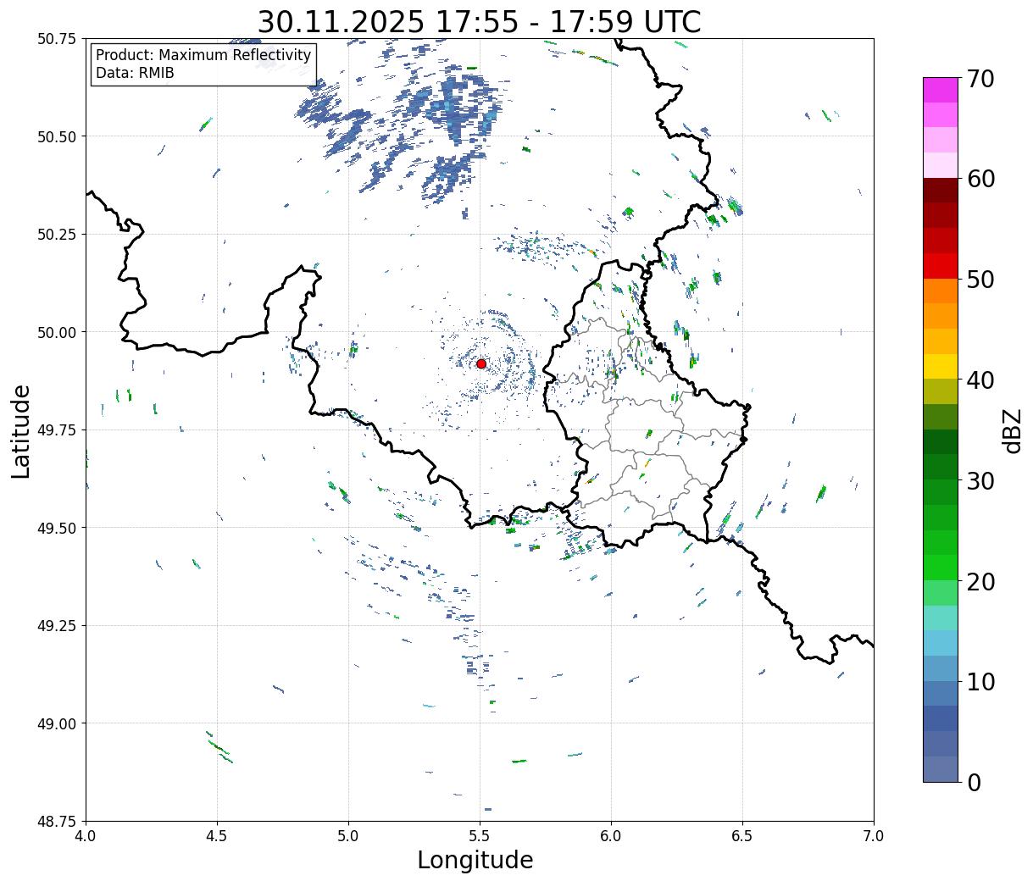Click latitude tick label 49.25
The height and width of the screenshot is (881, 1033).
(58, 626)
